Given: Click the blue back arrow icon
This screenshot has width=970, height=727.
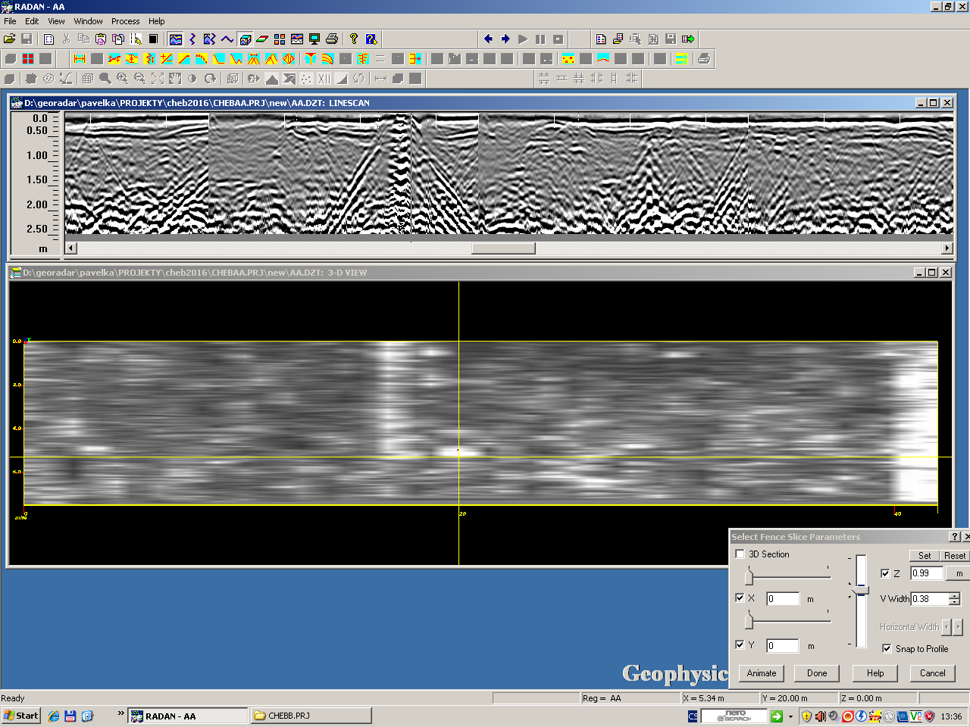Looking at the screenshot, I should click(488, 39).
